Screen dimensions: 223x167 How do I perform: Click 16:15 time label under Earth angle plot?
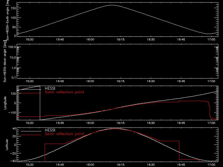pyautogui.click(x=120, y=40)
